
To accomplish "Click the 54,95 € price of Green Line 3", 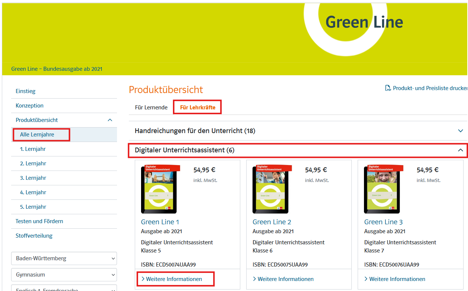I will point(428,170).
